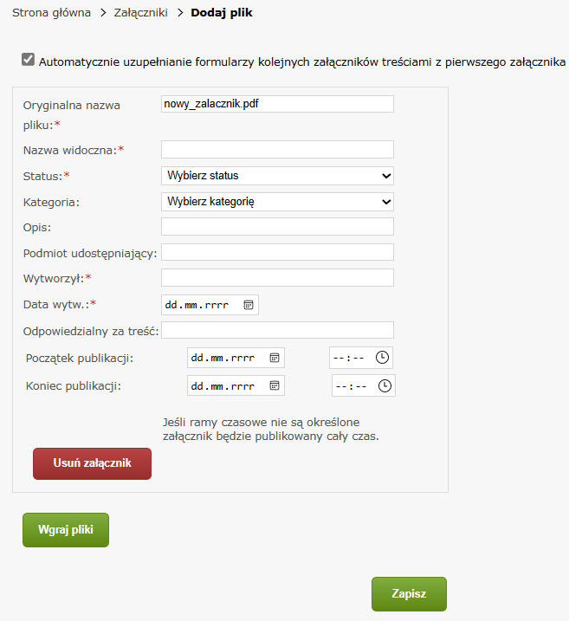
Task: Click clock icon for Koniec publikacji time
Action: coord(385,385)
